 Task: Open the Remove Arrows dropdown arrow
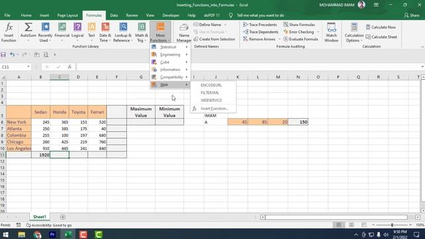pos(280,39)
